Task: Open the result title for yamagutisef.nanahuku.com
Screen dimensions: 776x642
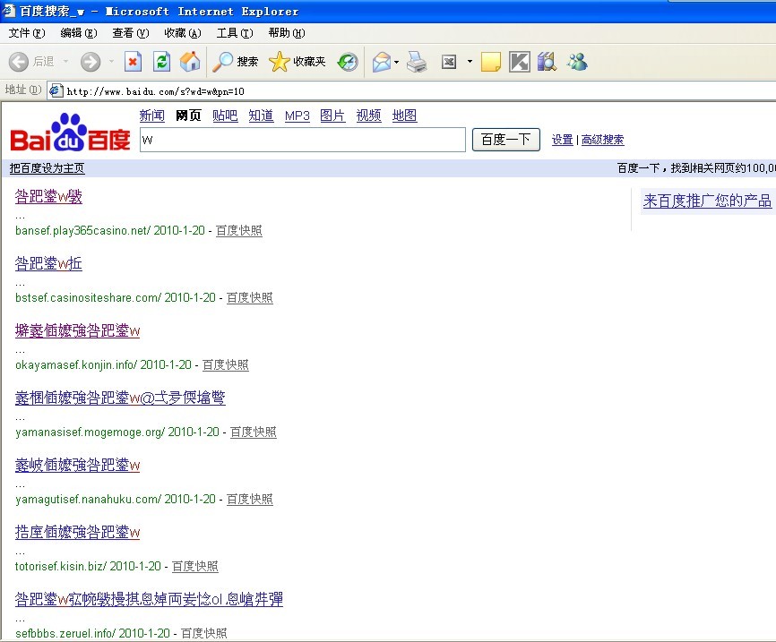Action: point(78,466)
